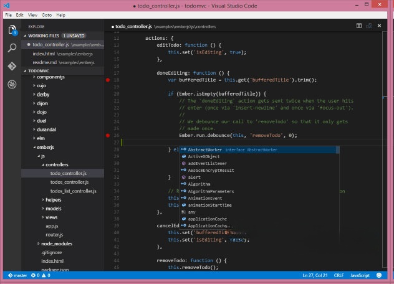
Task: Select AlgorithmParameters suggestion
Action: point(259,191)
